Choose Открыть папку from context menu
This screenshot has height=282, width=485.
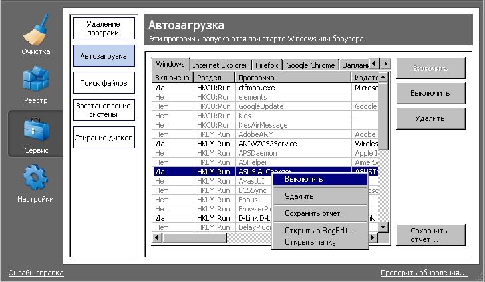pos(309,241)
